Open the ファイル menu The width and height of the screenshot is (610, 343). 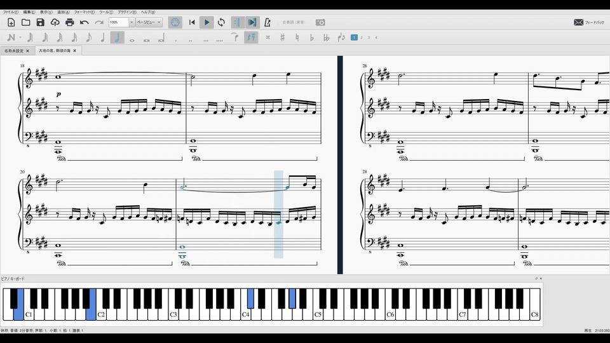pos(11,12)
